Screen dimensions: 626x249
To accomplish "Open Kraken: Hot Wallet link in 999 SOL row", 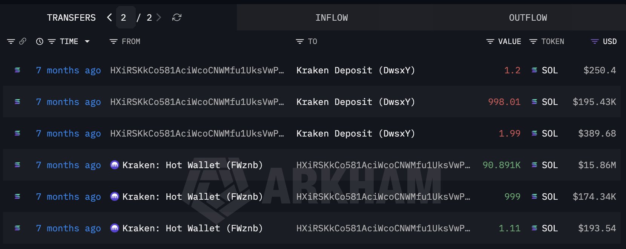I will [192, 197].
